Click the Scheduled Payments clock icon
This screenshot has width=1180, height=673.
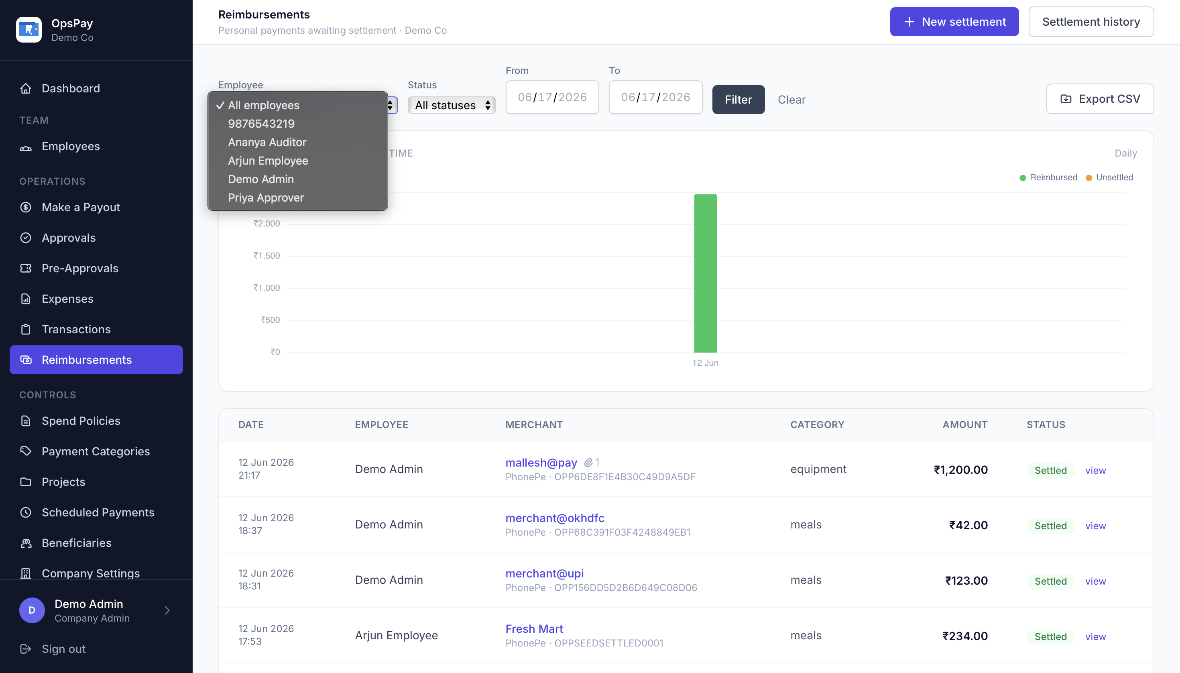[x=26, y=513]
